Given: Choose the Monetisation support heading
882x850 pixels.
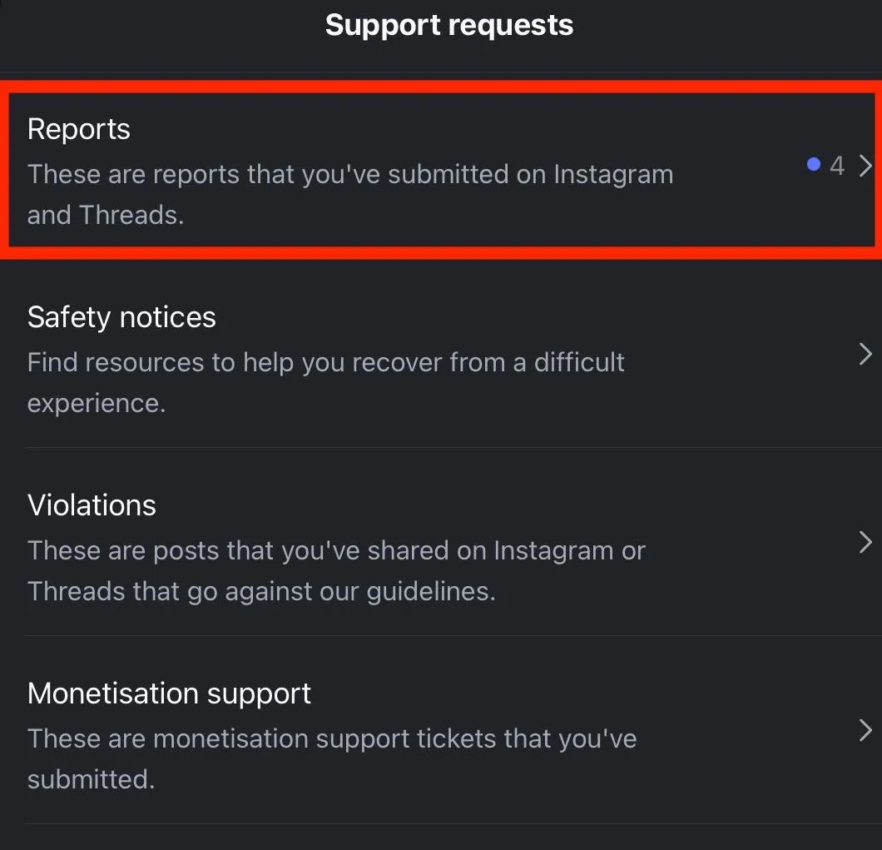Looking at the screenshot, I should (169, 693).
